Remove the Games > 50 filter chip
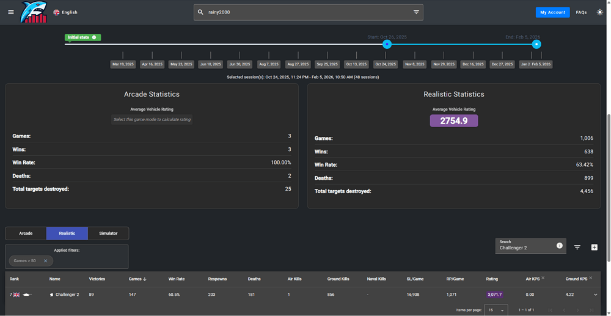This screenshot has width=611, height=316. pos(45,261)
